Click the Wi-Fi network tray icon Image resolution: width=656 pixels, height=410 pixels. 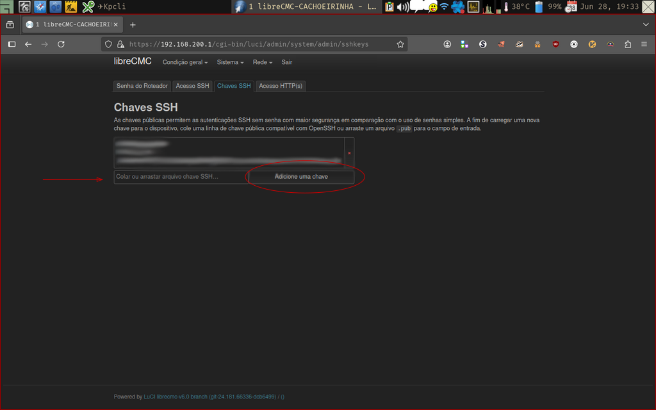tap(445, 7)
